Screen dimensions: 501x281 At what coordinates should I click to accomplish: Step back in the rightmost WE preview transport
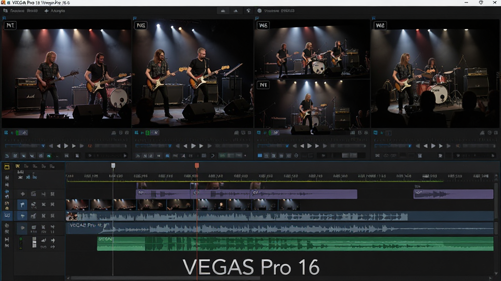click(x=425, y=146)
